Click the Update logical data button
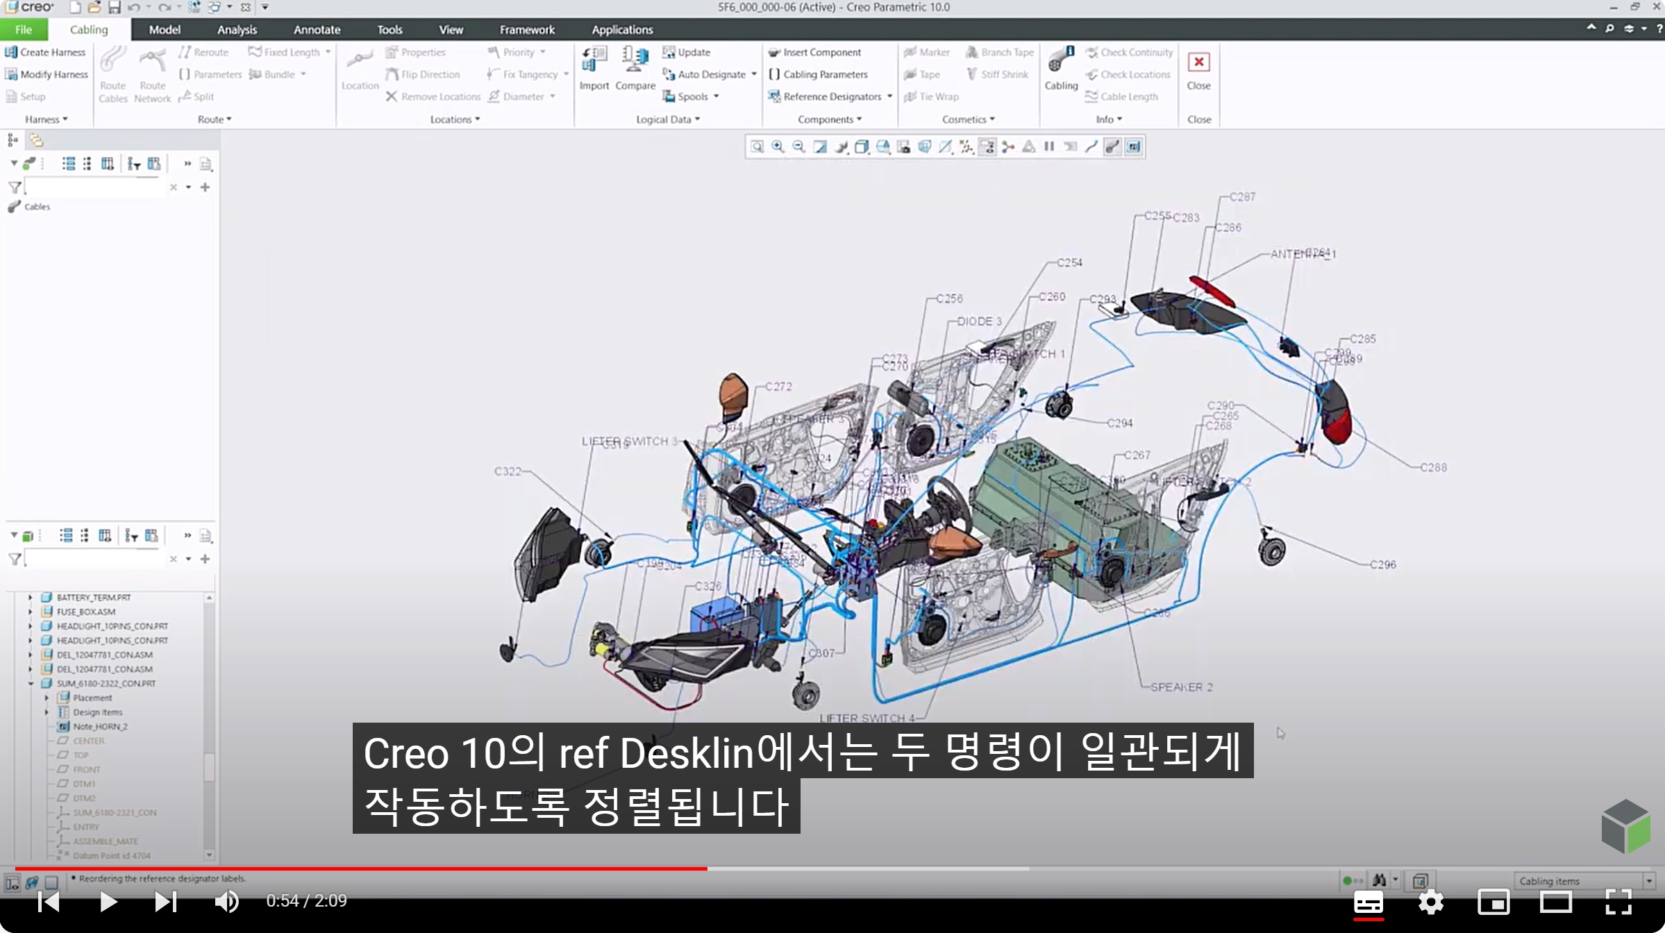This screenshot has width=1665, height=933. [x=686, y=52]
